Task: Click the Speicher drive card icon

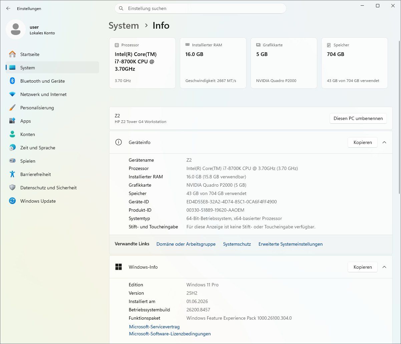Action: (x=329, y=45)
